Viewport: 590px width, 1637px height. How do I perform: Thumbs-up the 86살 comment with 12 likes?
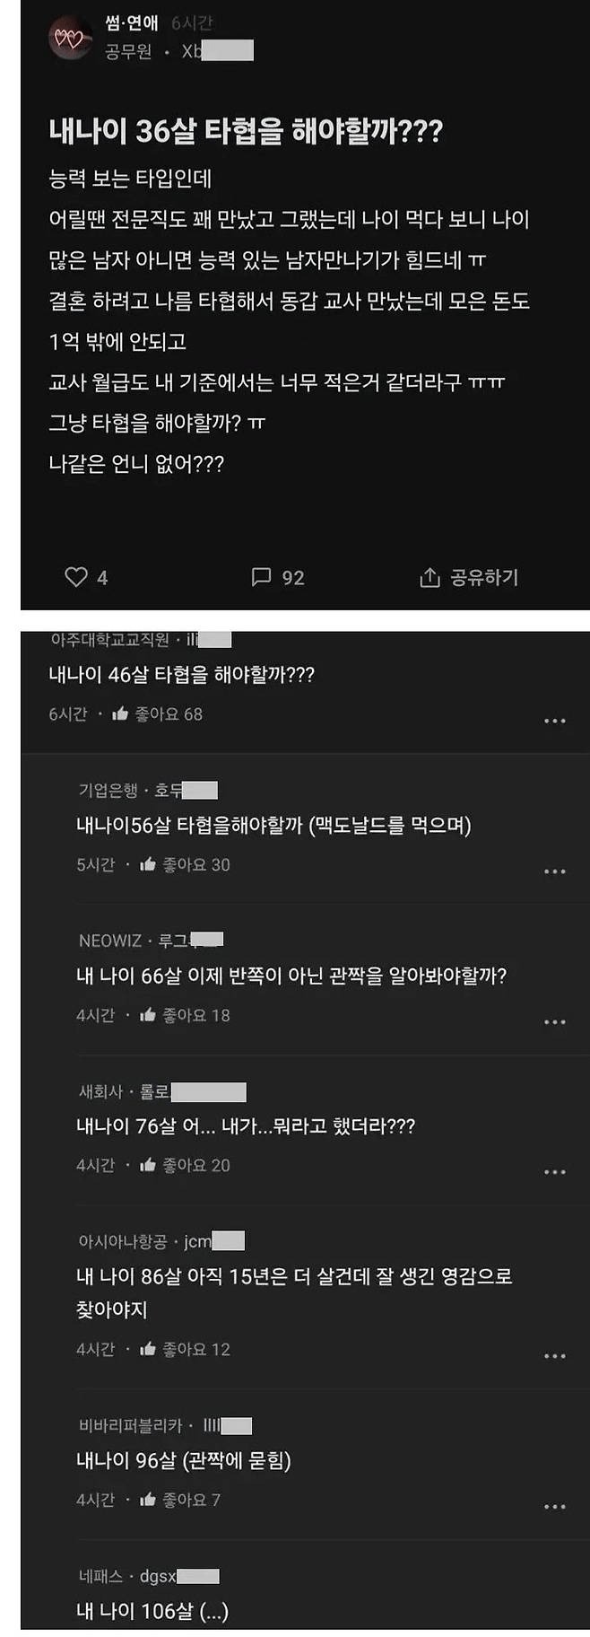point(148,1349)
